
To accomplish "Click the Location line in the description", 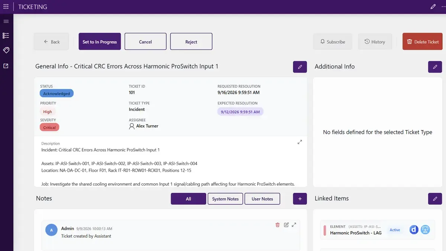I will [x=116, y=170].
